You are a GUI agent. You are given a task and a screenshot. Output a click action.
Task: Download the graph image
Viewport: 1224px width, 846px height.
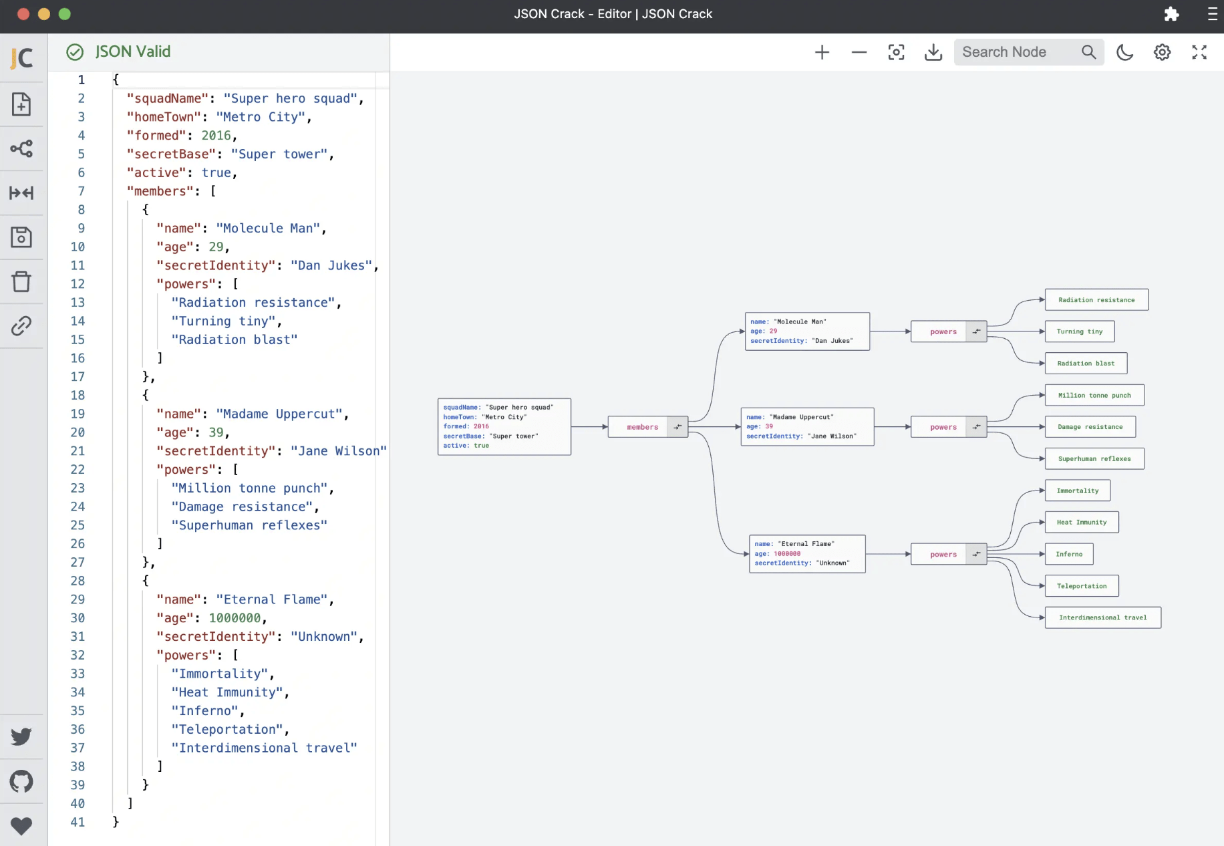(933, 52)
